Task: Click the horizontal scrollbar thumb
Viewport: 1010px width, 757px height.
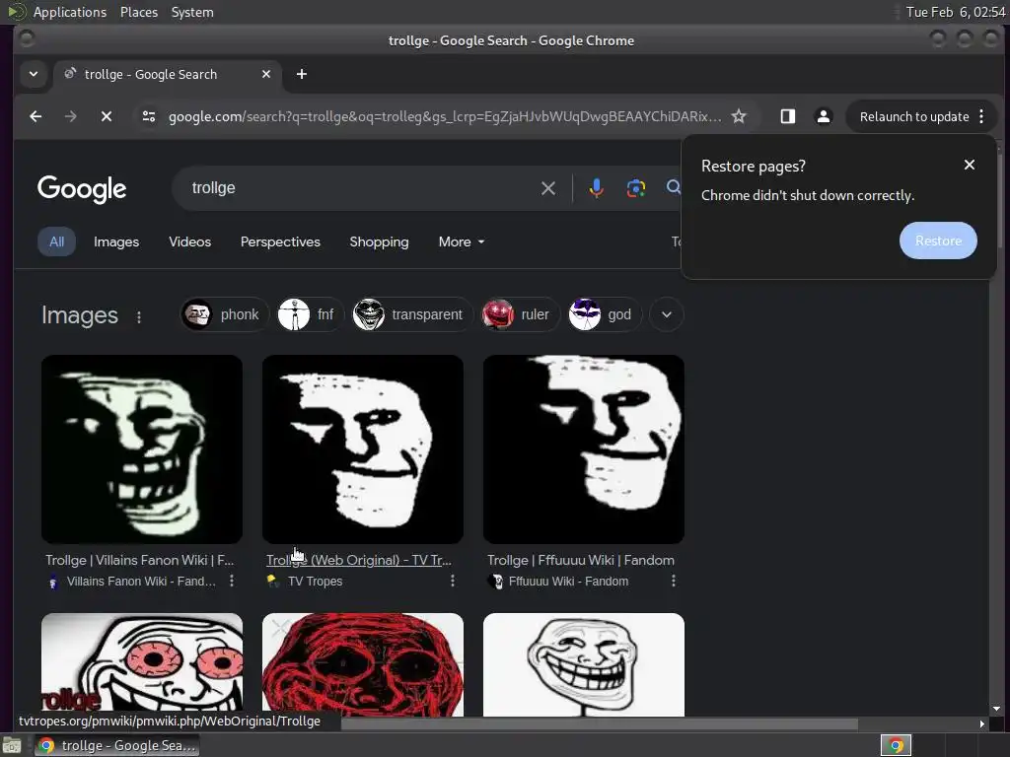Action: pos(599,724)
